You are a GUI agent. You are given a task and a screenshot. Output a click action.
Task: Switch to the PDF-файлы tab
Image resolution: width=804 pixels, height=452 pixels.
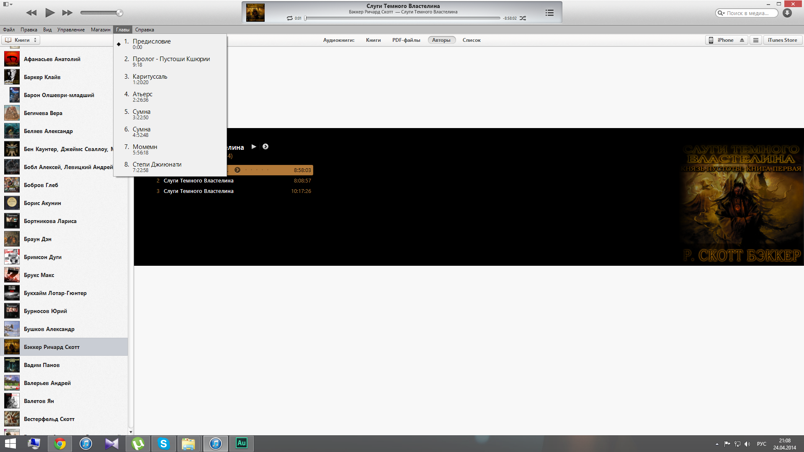coord(406,40)
